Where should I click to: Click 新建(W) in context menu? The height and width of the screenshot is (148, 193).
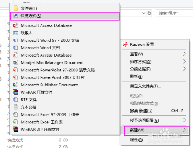click(x=154, y=130)
